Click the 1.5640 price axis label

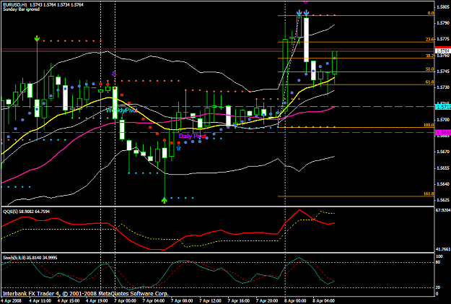(x=443, y=184)
